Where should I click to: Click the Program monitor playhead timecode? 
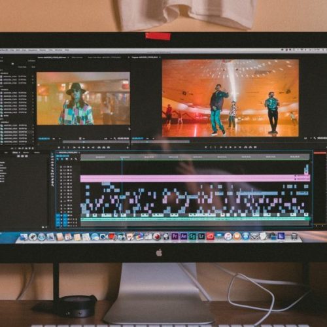click(x=137, y=139)
